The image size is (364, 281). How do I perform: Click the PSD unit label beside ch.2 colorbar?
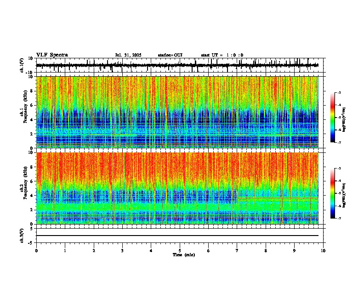point(344,195)
